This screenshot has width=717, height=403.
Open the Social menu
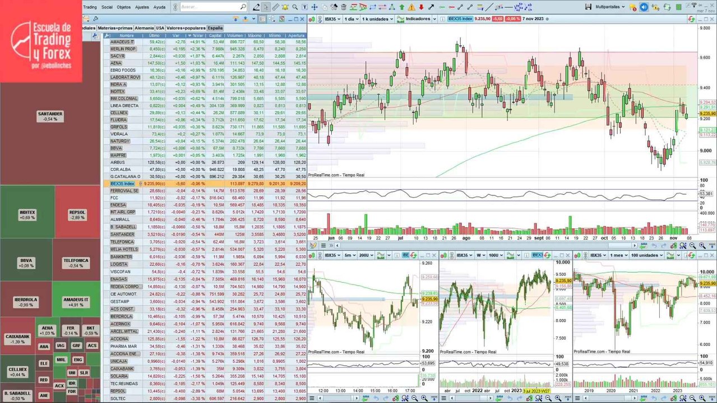tap(107, 7)
